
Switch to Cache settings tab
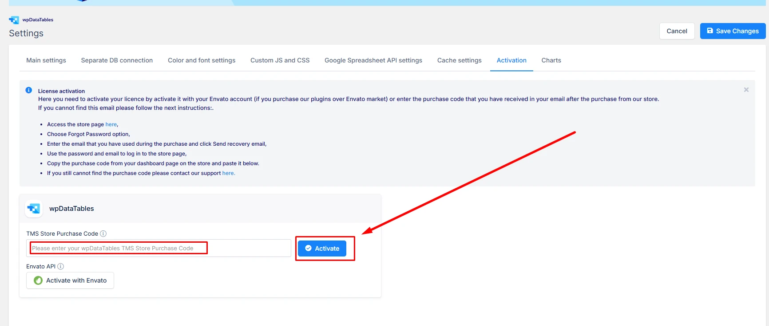[460, 60]
